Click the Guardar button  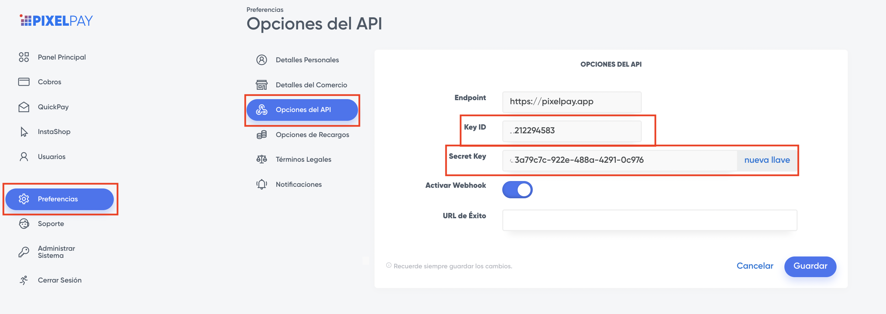[810, 266]
